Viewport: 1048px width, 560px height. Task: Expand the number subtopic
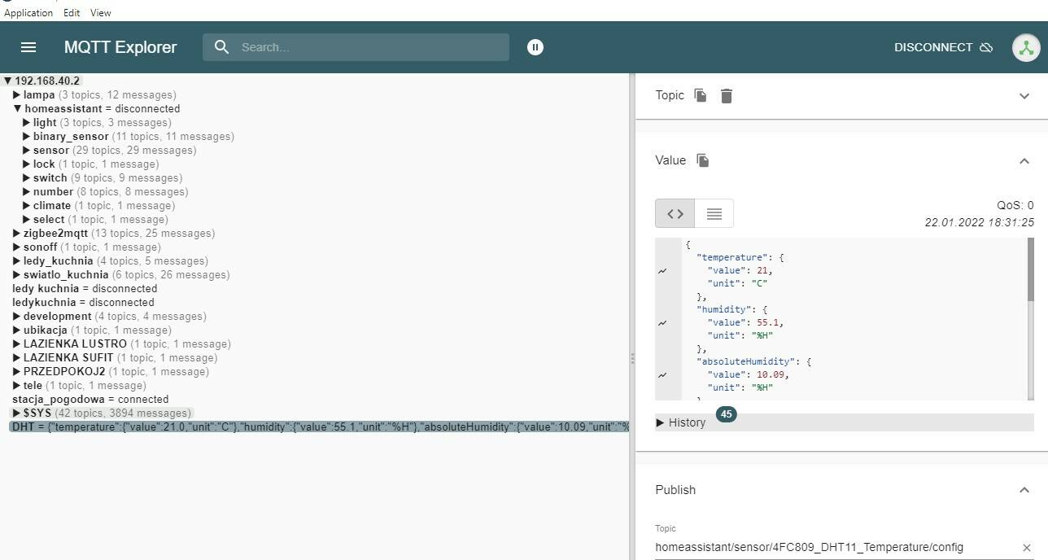coord(26,191)
